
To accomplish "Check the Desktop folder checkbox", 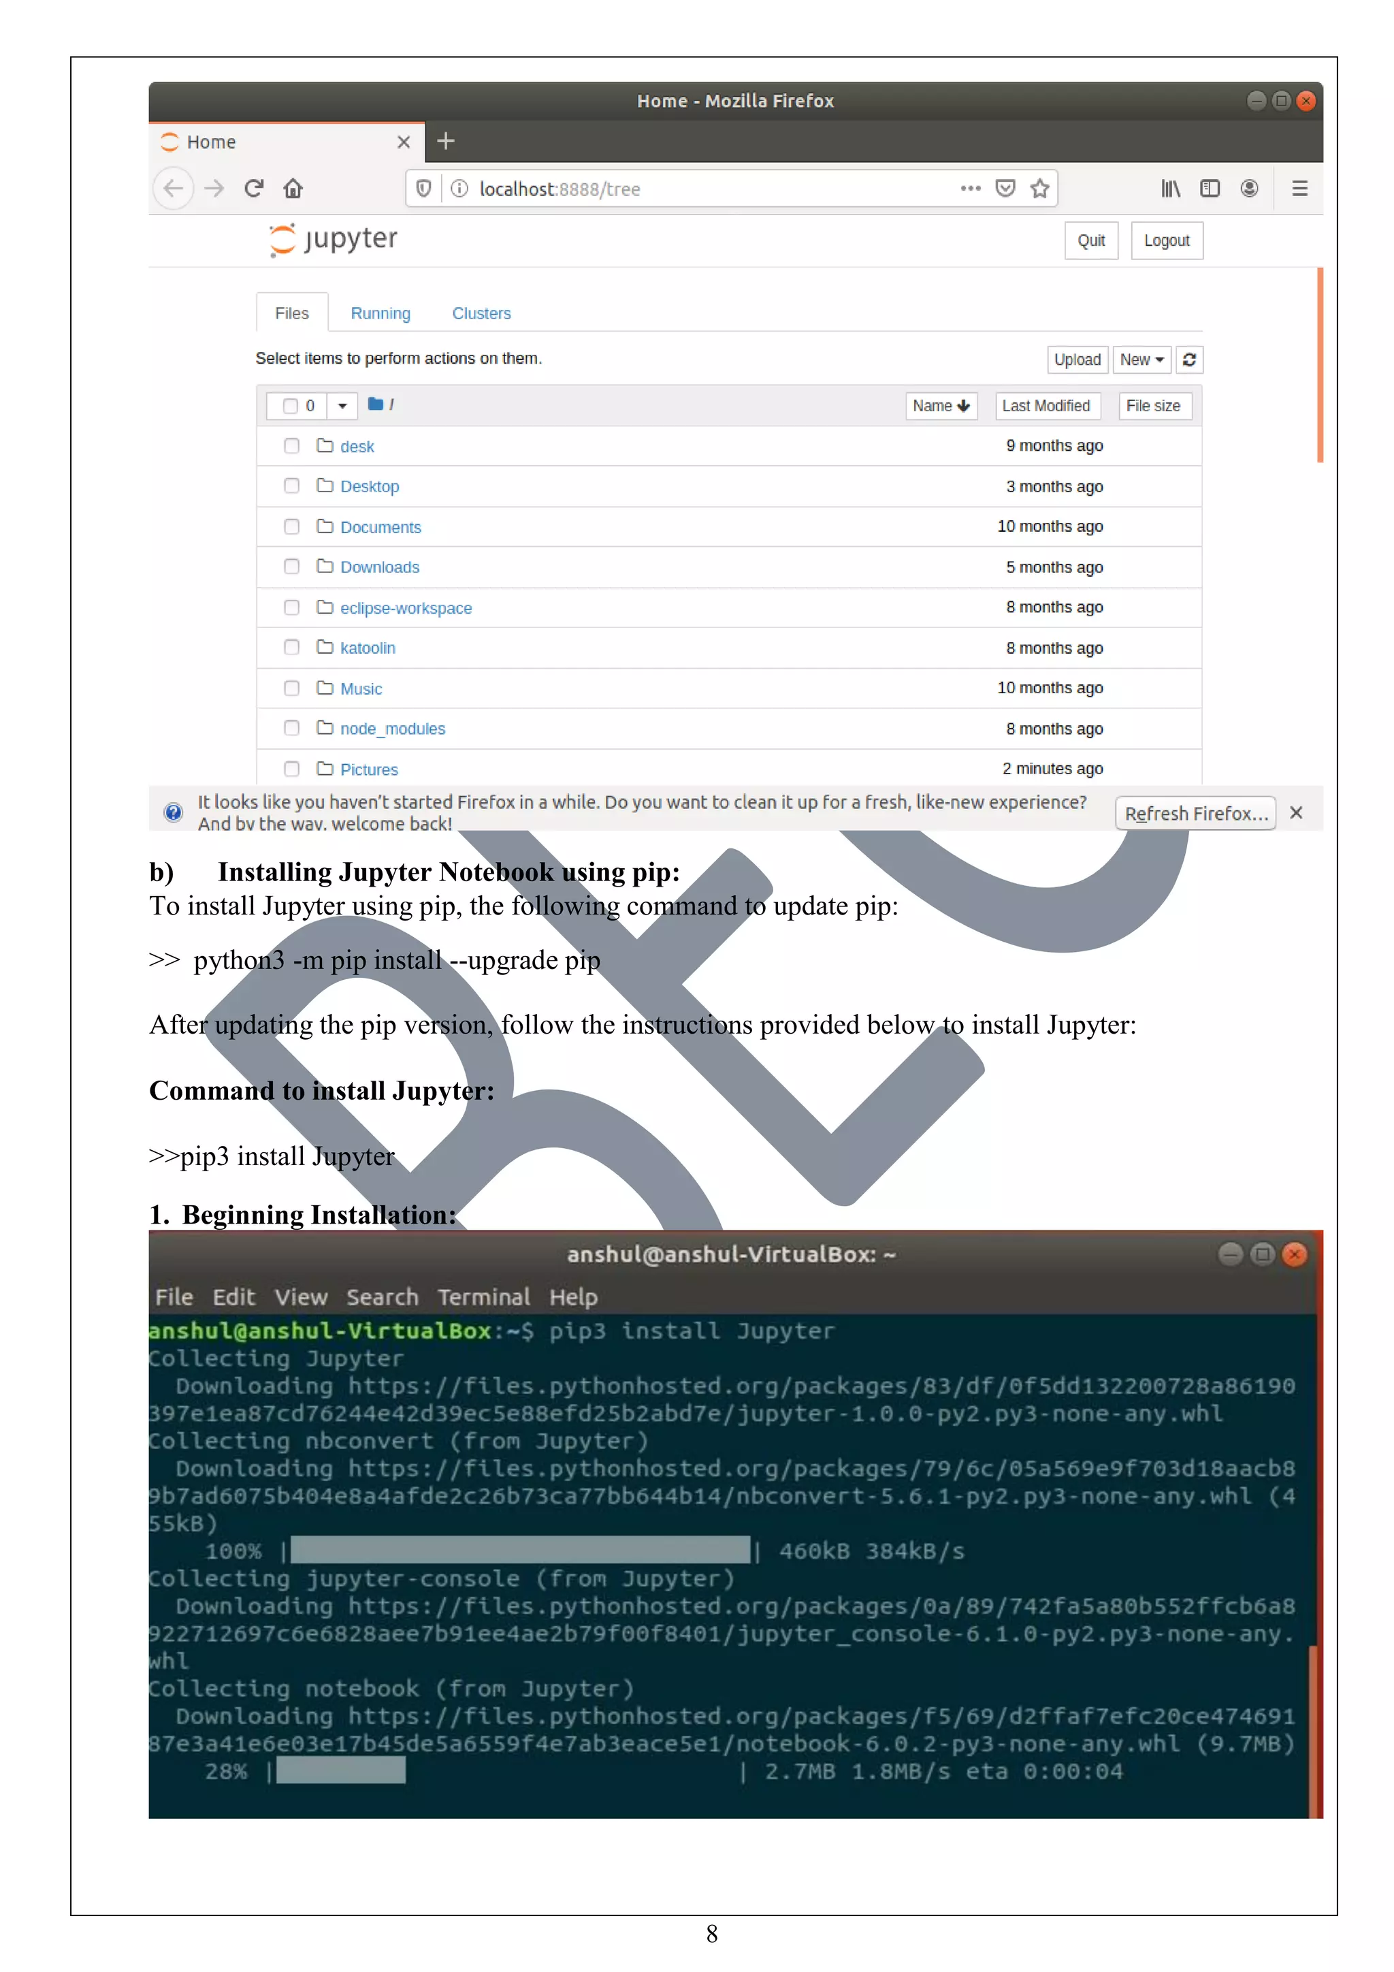I will coord(292,486).
